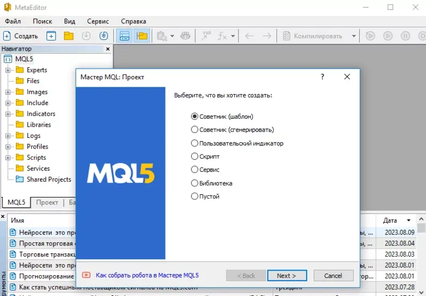426x296 pixels.
Task: Select the Сервис radio option
Action: (205, 170)
